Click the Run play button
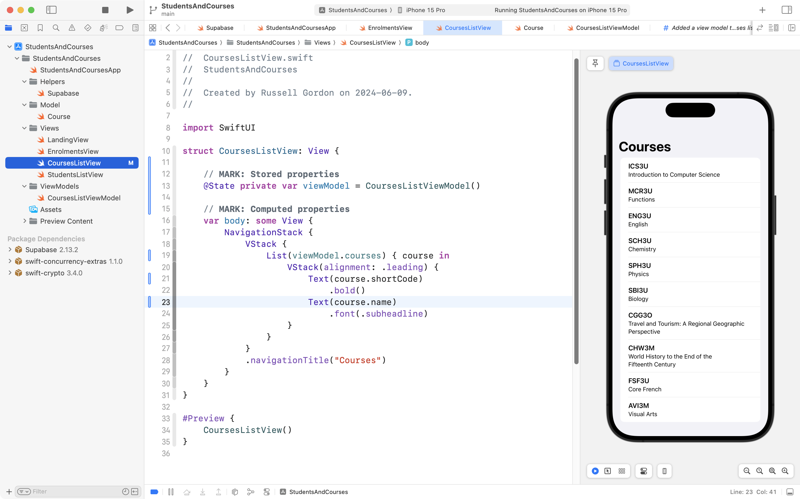The image size is (800, 499). click(130, 10)
